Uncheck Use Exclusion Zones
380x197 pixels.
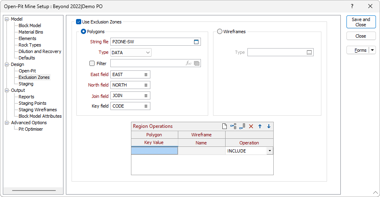(79, 22)
